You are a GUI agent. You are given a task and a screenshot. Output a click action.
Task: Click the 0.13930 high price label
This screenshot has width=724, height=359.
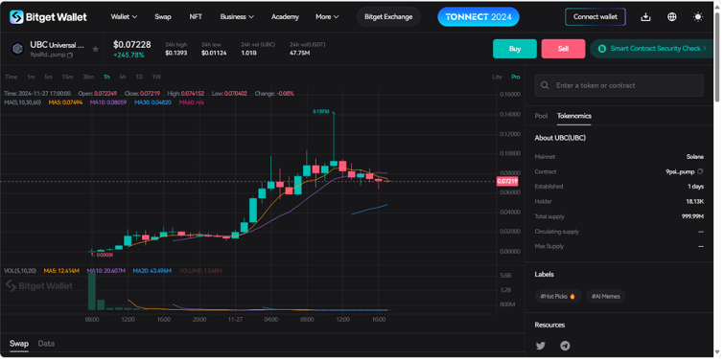(x=321, y=111)
